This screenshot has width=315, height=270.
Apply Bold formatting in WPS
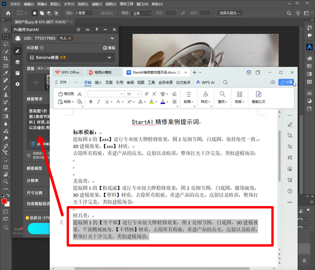pyautogui.click(x=91, y=102)
